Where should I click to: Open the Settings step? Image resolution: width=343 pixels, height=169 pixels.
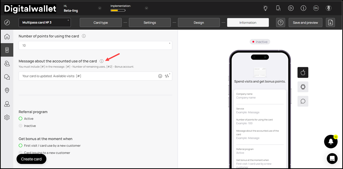click(x=150, y=23)
